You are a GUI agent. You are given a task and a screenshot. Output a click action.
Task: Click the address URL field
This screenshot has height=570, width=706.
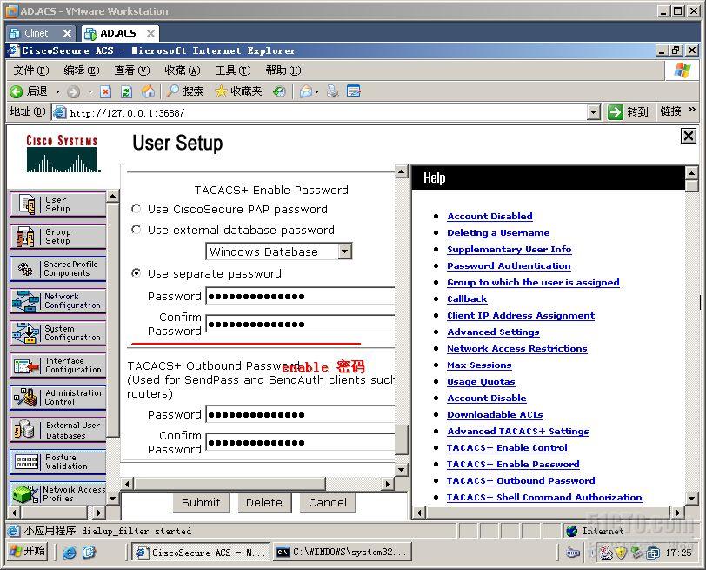click(x=321, y=112)
